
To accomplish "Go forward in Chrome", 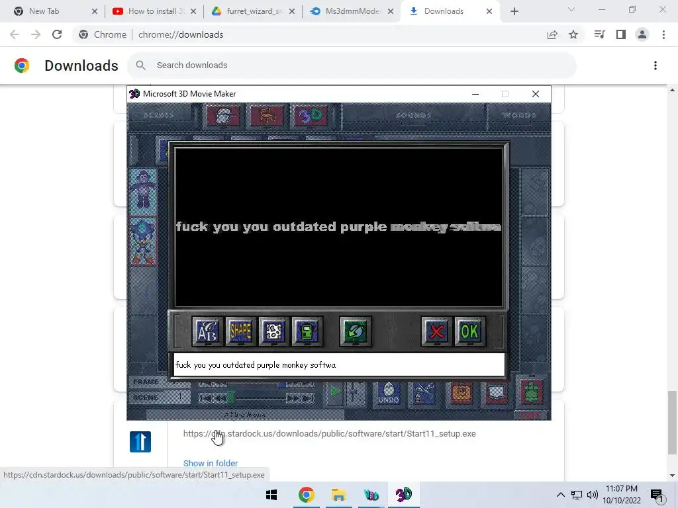I will [36, 34].
